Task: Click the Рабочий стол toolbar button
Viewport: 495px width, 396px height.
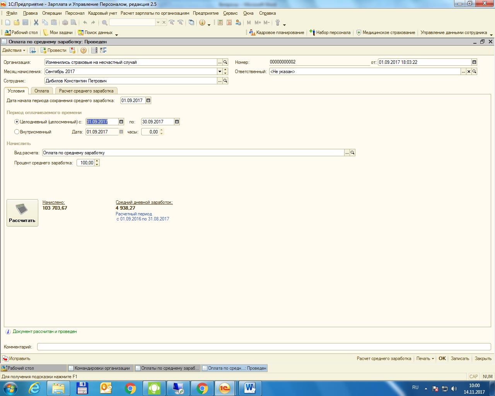Action: pos(21,32)
